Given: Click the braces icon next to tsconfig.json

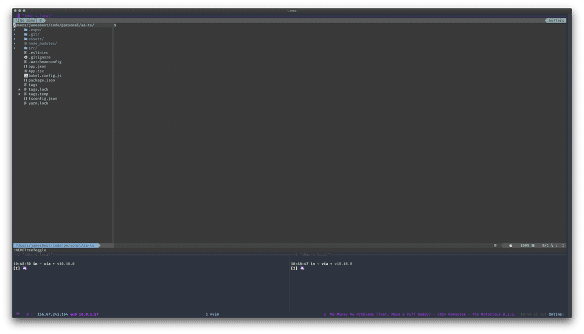Looking at the screenshot, I should pos(26,99).
